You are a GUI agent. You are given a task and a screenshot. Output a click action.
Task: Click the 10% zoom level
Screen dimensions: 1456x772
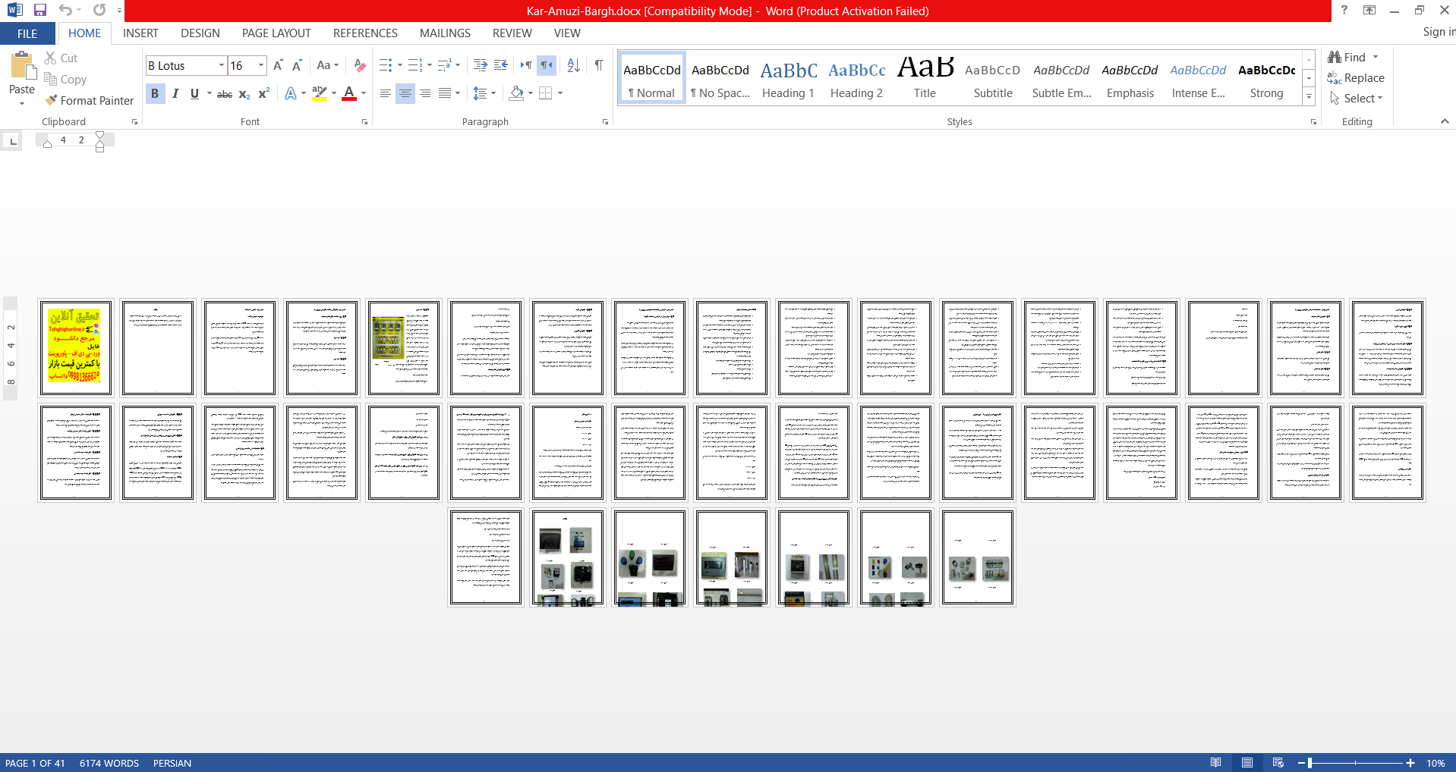coord(1435,763)
